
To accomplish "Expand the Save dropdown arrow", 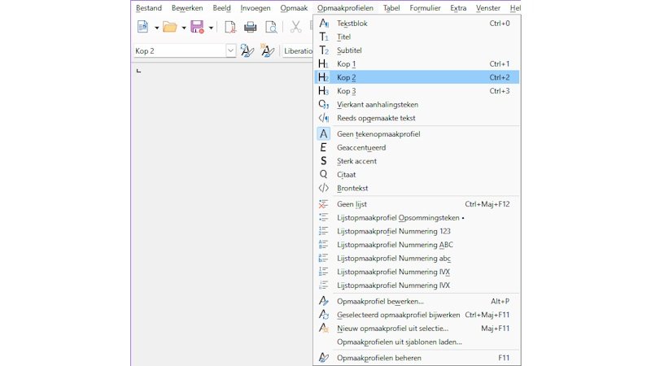I will pyautogui.click(x=211, y=28).
